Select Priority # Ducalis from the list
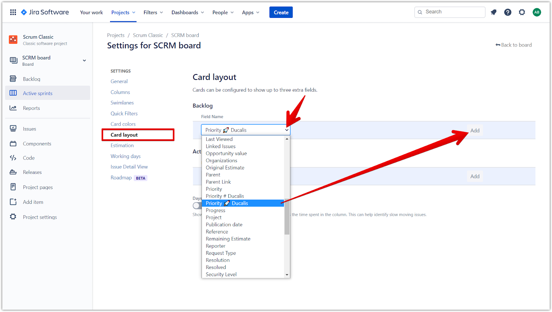 click(x=225, y=196)
